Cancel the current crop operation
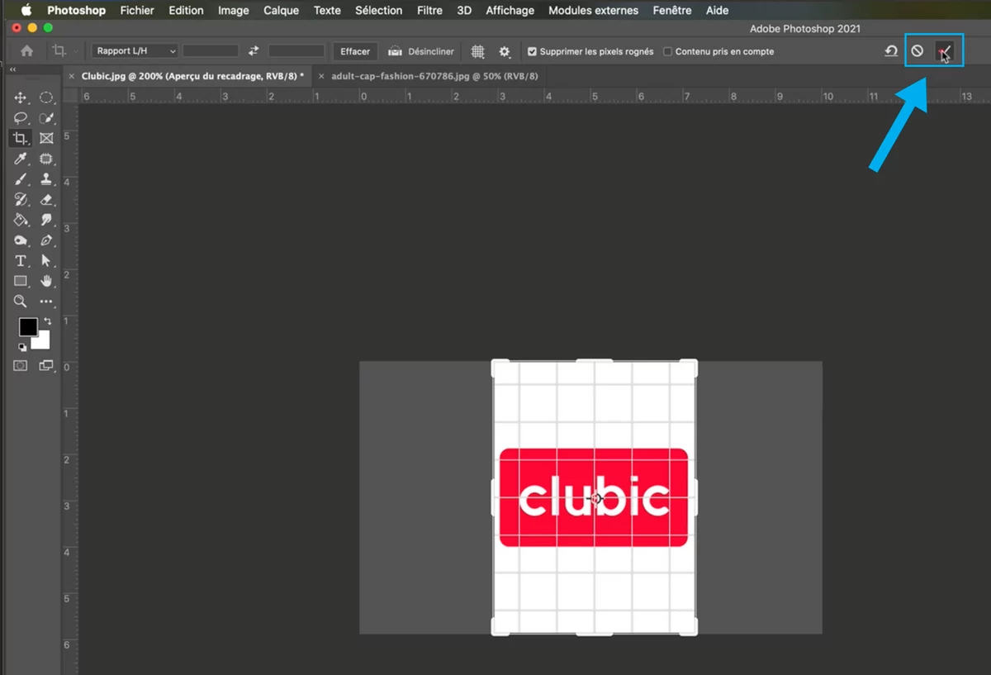Screen dimensions: 991x675 [917, 51]
